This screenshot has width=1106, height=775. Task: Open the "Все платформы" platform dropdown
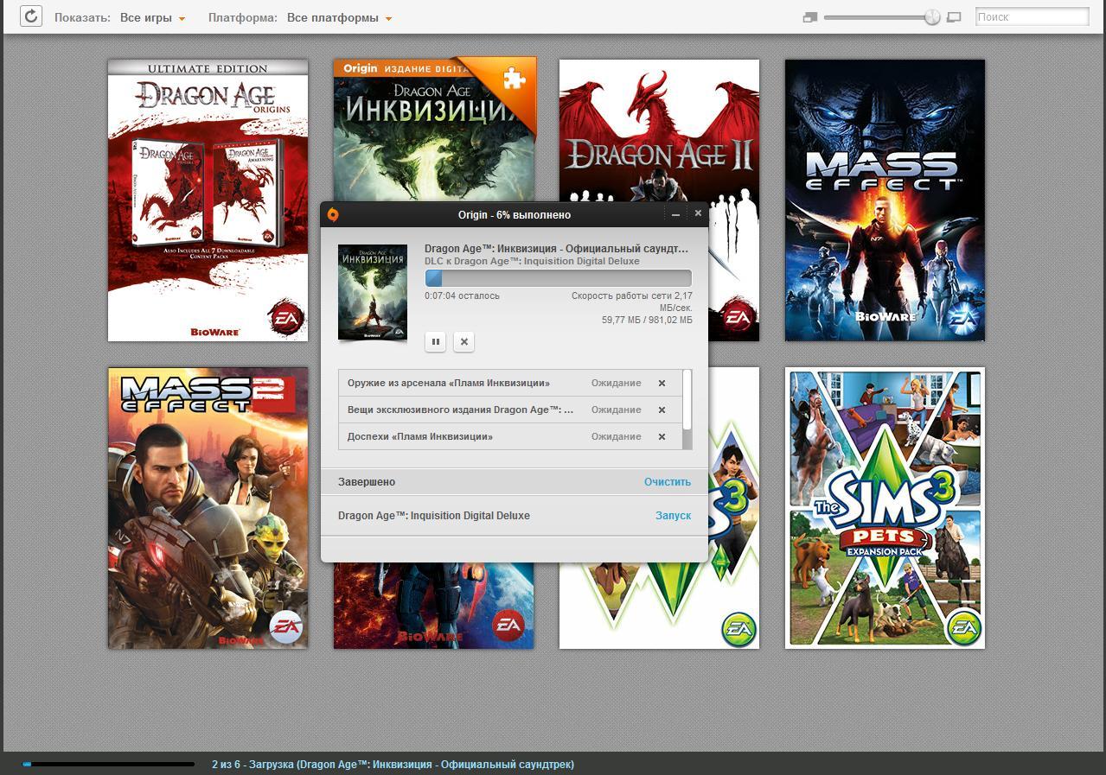[339, 17]
